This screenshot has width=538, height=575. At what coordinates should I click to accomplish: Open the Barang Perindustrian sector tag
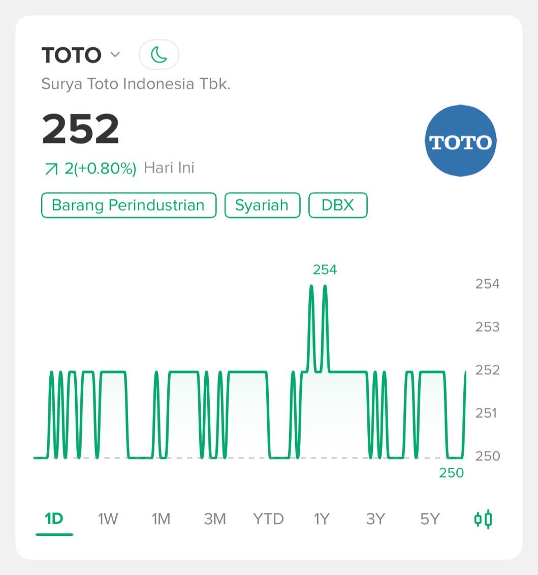pos(129,205)
